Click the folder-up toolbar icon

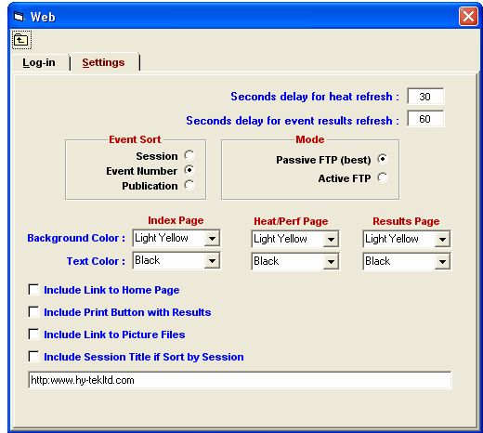coord(21,40)
